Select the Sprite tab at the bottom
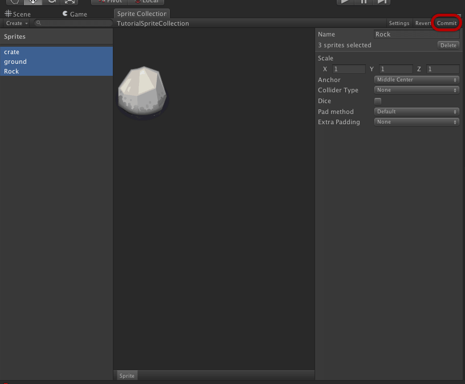The height and width of the screenshot is (384, 465). [127, 375]
